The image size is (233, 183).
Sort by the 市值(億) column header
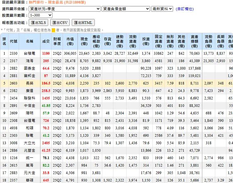point(70,41)
